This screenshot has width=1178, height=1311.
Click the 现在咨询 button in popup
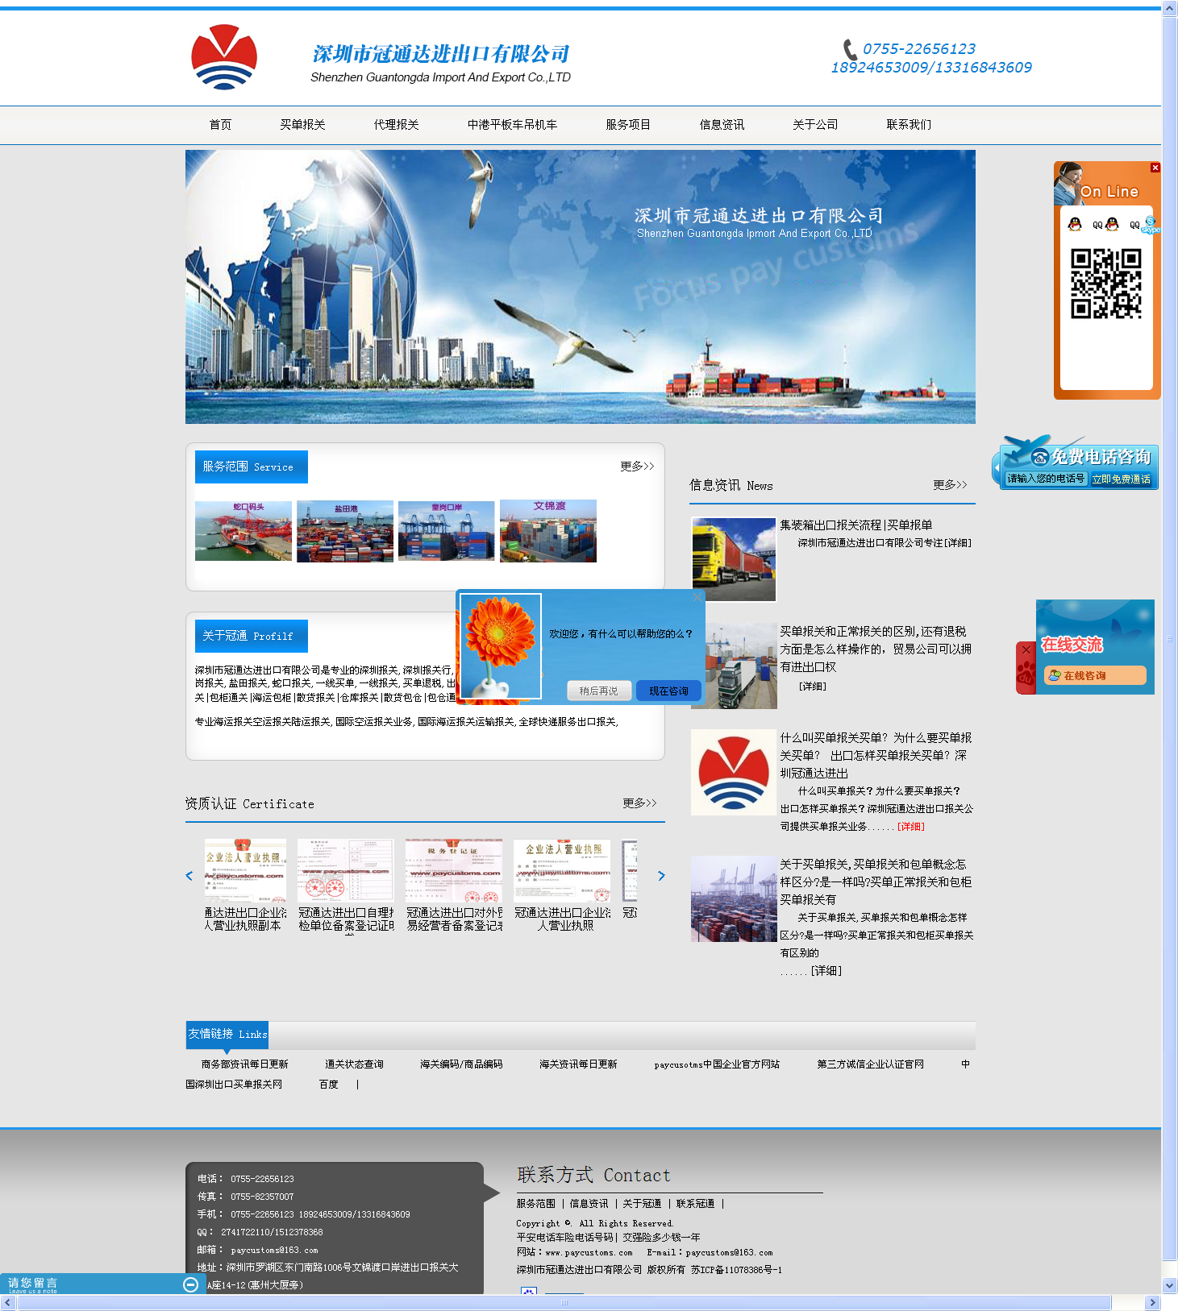tap(668, 691)
